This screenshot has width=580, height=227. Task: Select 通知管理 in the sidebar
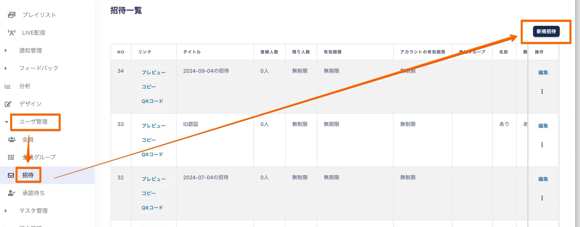click(x=30, y=50)
